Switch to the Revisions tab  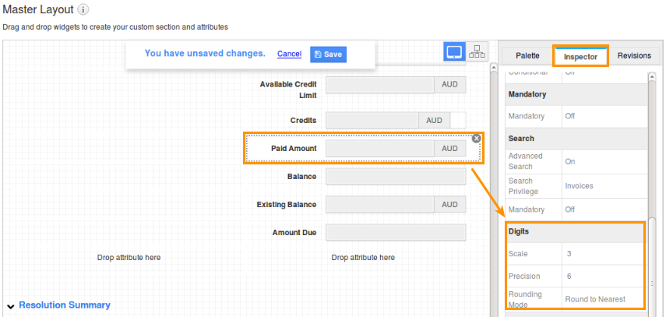[x=633, y=55]
